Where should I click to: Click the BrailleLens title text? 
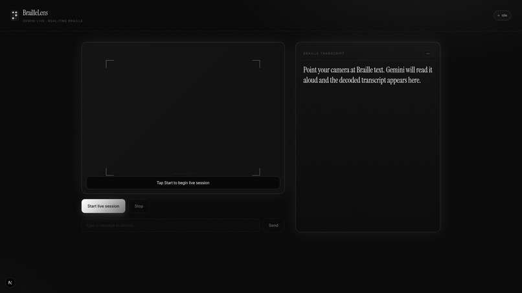[x=35, y=13]
